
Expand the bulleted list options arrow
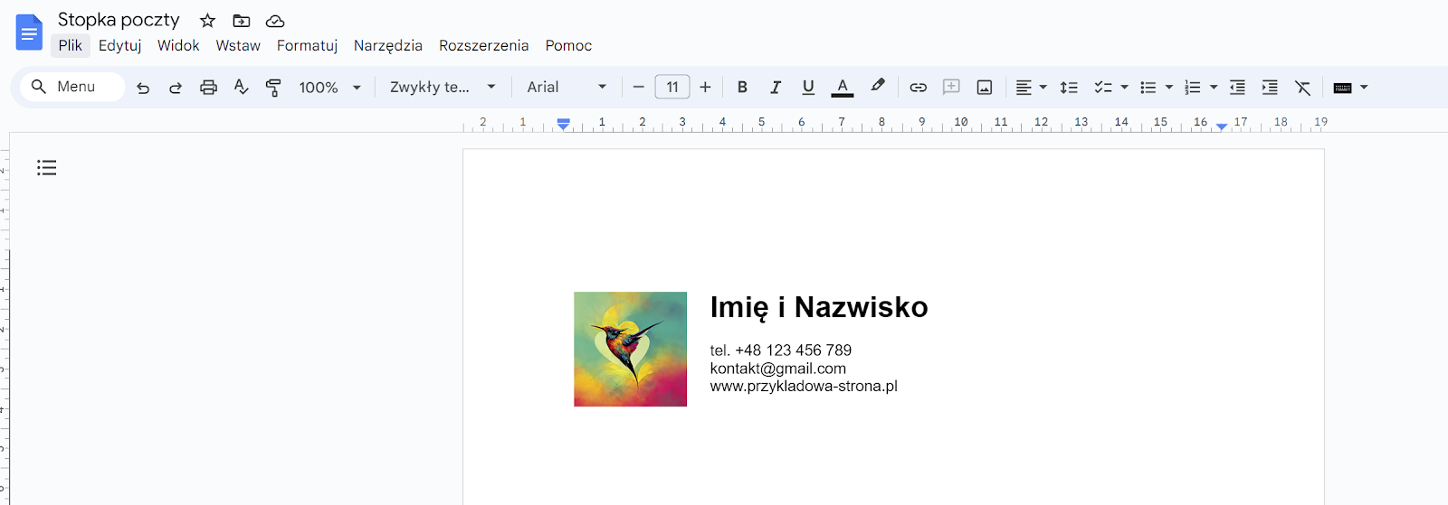click(x=1169, y=88)
